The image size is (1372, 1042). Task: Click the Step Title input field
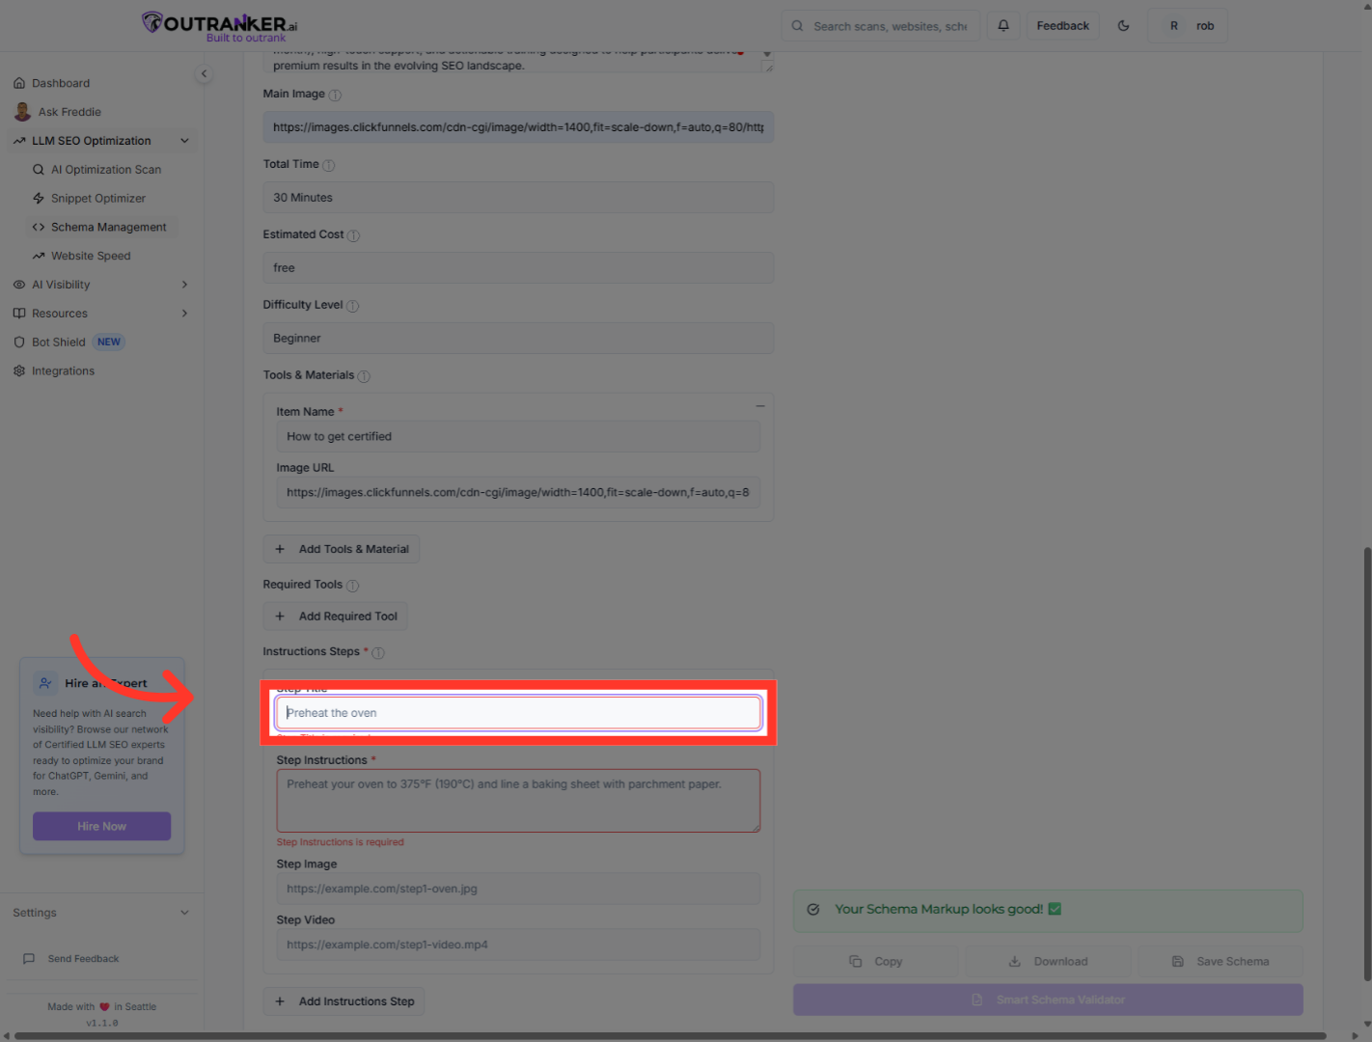click(x=518, y=713)
